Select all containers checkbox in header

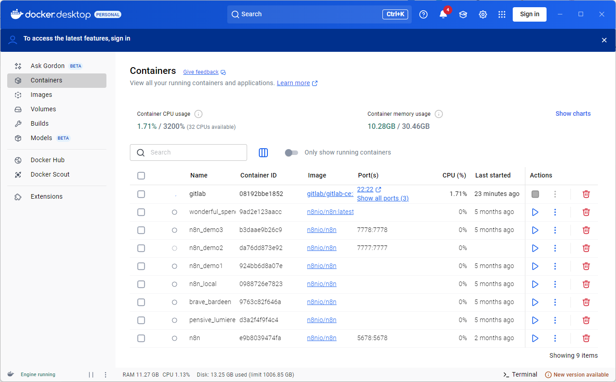[x=141, y=176]
